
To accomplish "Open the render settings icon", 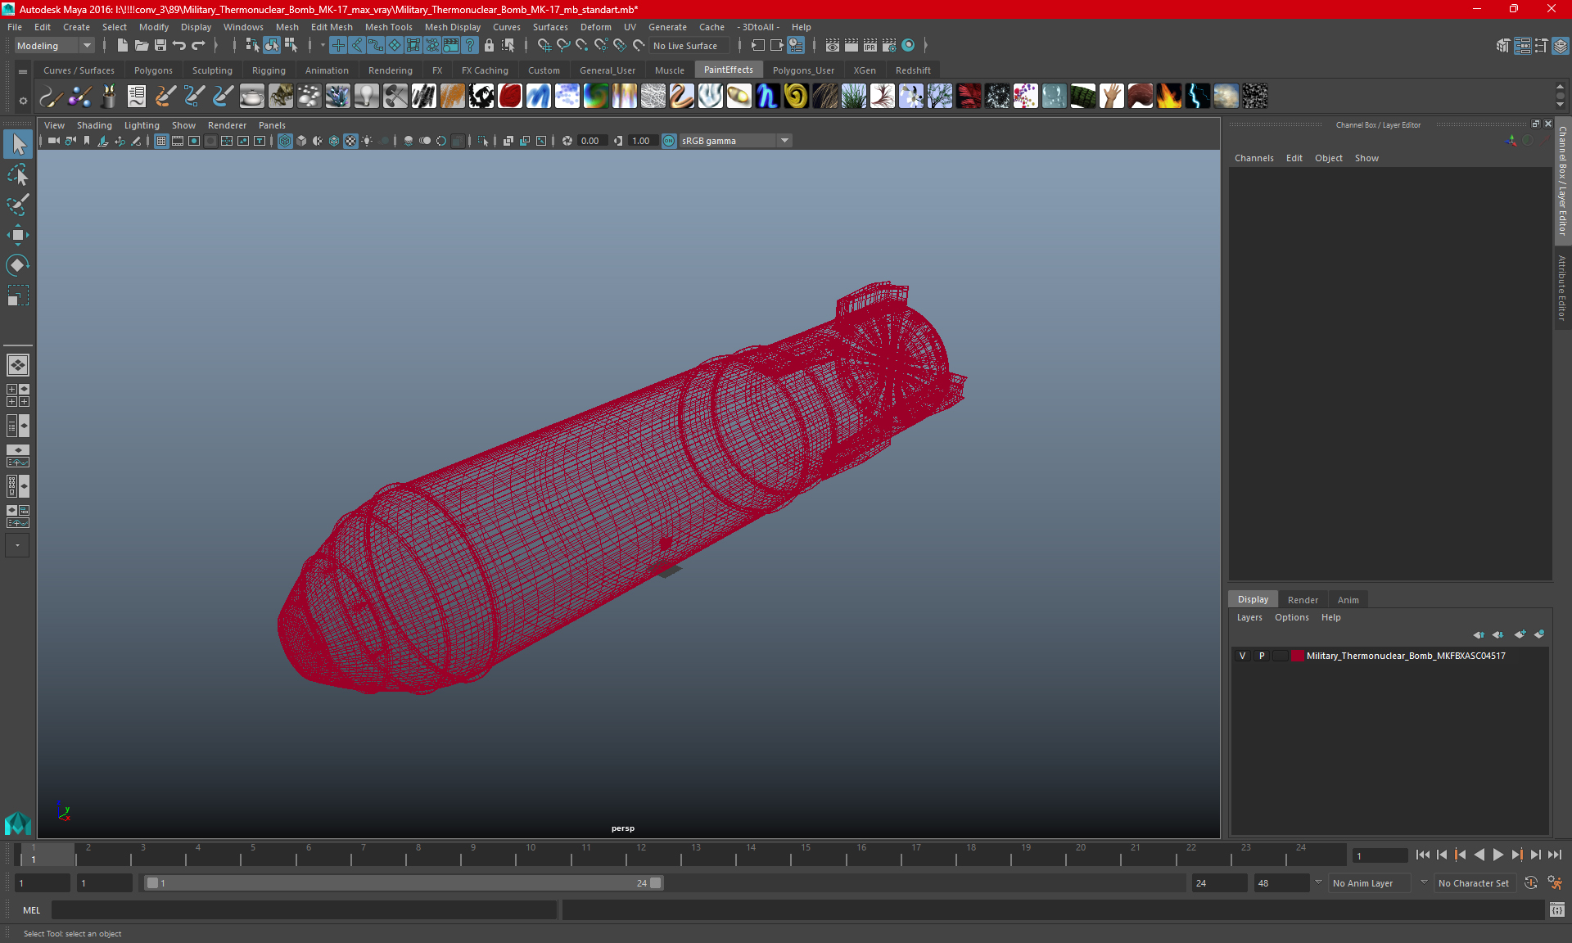I will pos(889,46).
